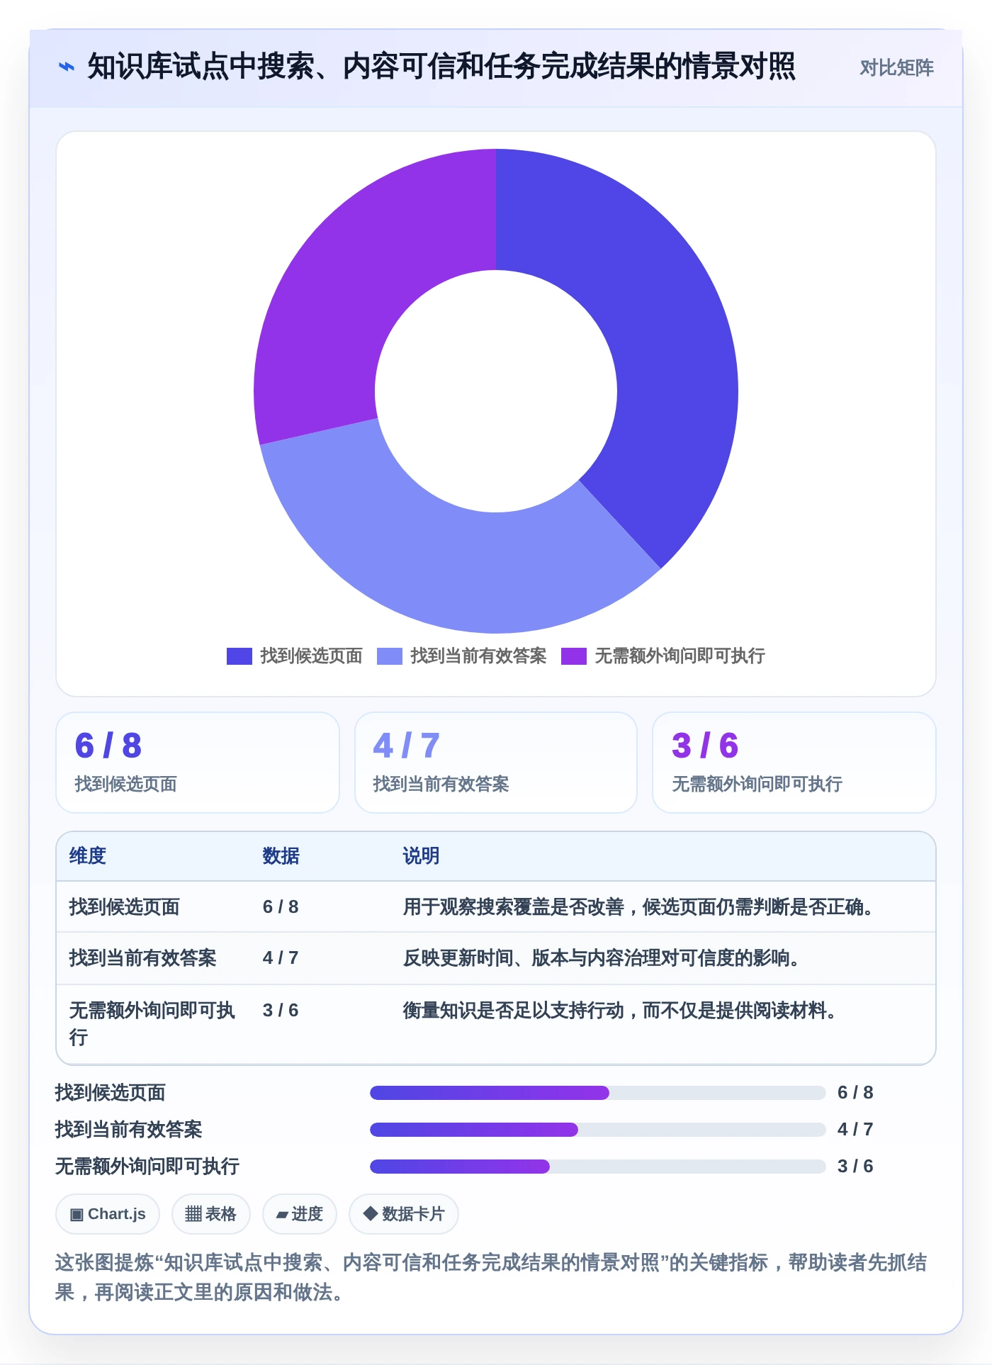Click the 4 / 7 table data cell
Image resolution: width=992 pixels, height=1365 pixels.
pyautogui.click(x=281, y=958)
